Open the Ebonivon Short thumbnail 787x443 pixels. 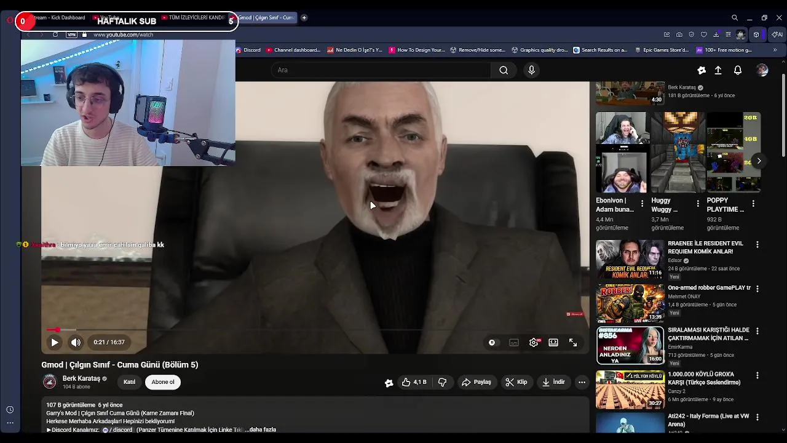621,152
